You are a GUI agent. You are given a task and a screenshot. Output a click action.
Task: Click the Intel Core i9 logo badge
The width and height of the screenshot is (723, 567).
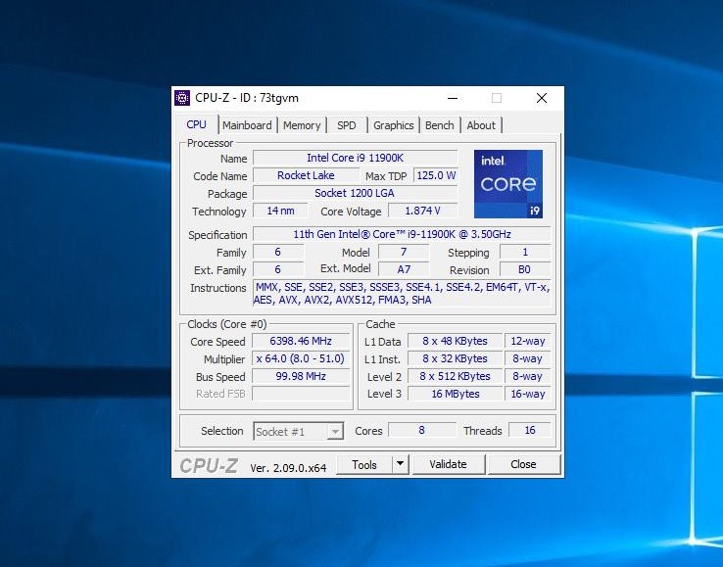click(x=508, y=184)
